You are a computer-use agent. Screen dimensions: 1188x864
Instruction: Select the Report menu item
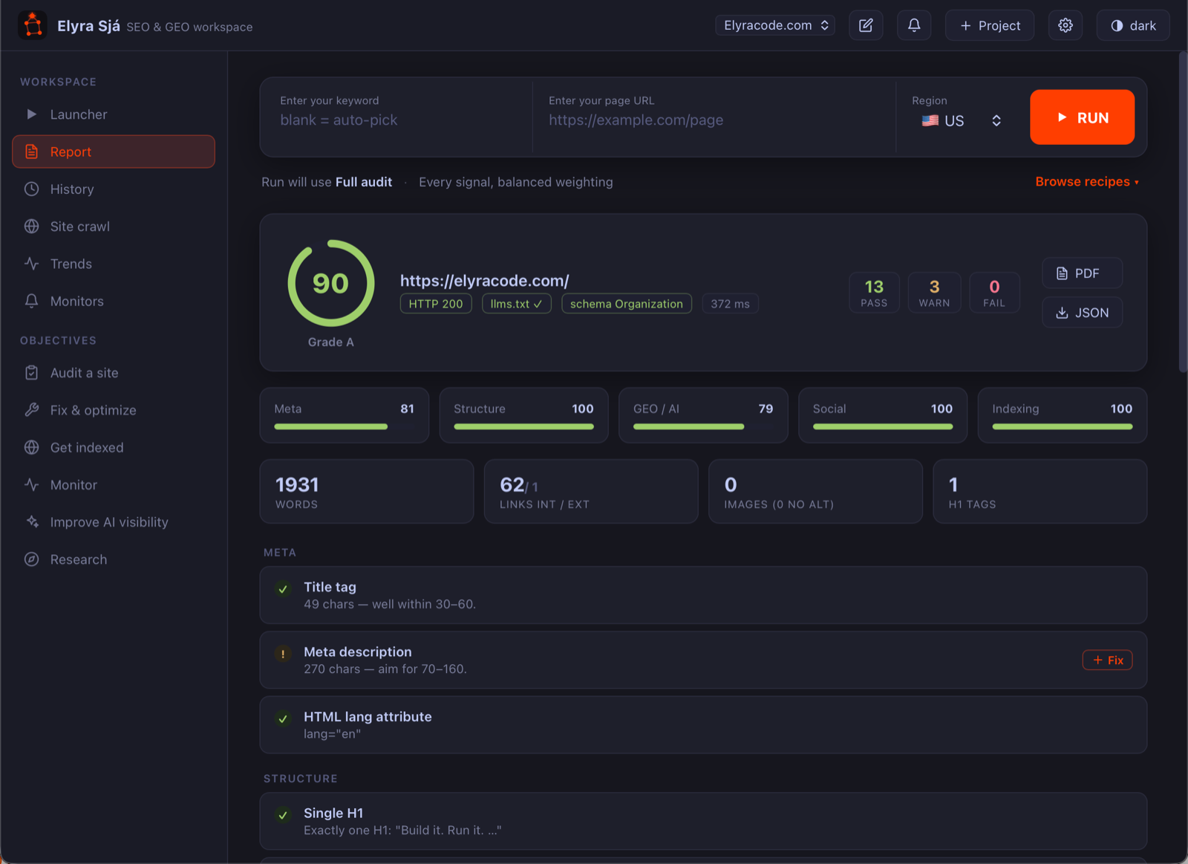(114, 152)
